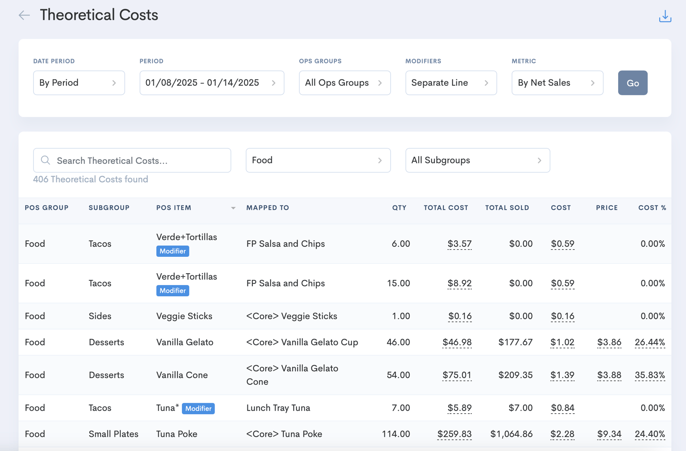Click the search magnifier icon
Screen dimensions: 686x451
coord(45,160)
